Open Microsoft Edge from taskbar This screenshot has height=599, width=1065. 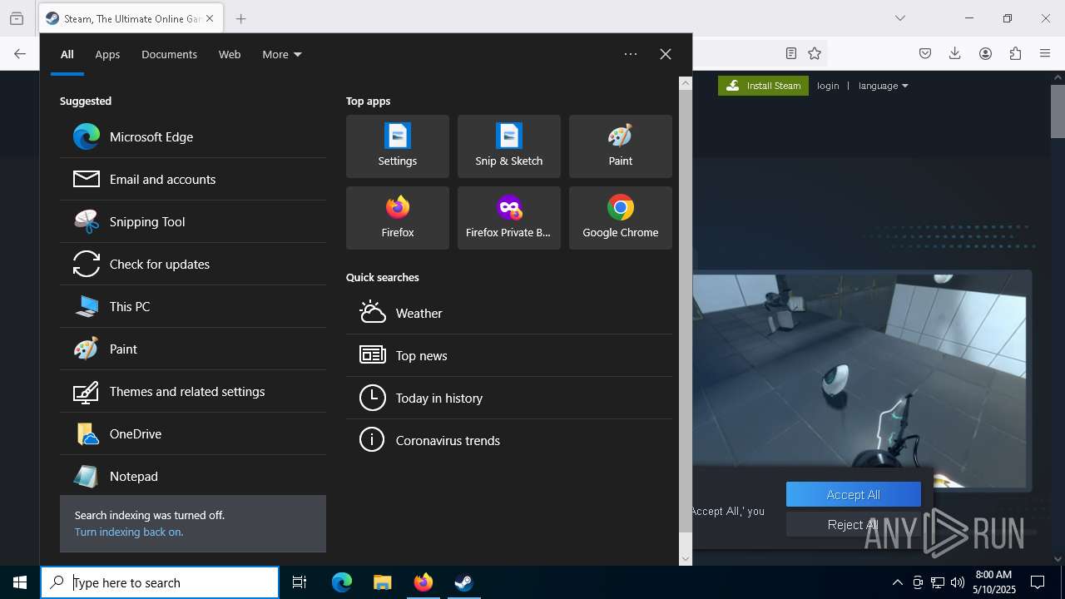[342, 582]
